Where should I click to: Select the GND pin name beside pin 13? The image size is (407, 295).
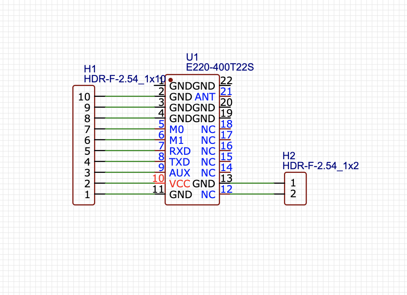(x=204, y=184)
